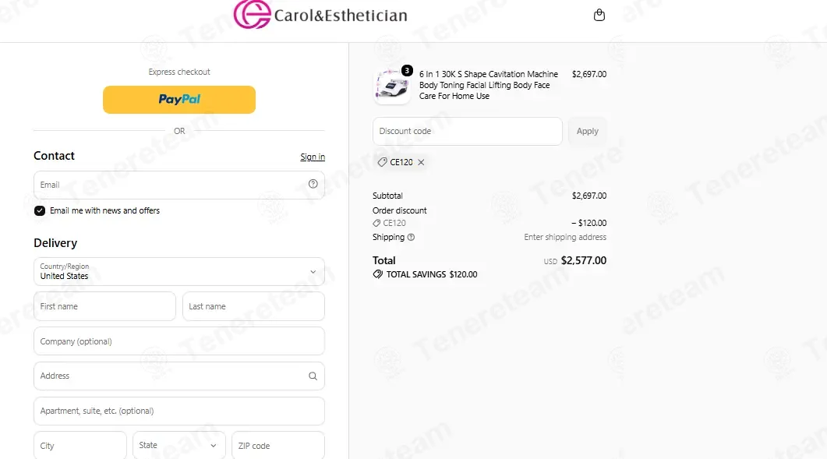The width and height of the screenshot is (827, 459).
Task: Open the shopping bag cart icon
Action: 599,15
